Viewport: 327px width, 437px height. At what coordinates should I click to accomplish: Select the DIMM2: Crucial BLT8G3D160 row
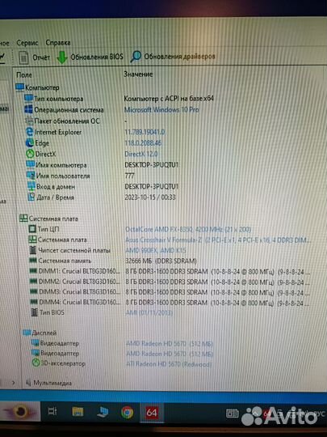[x=170, y=282]
